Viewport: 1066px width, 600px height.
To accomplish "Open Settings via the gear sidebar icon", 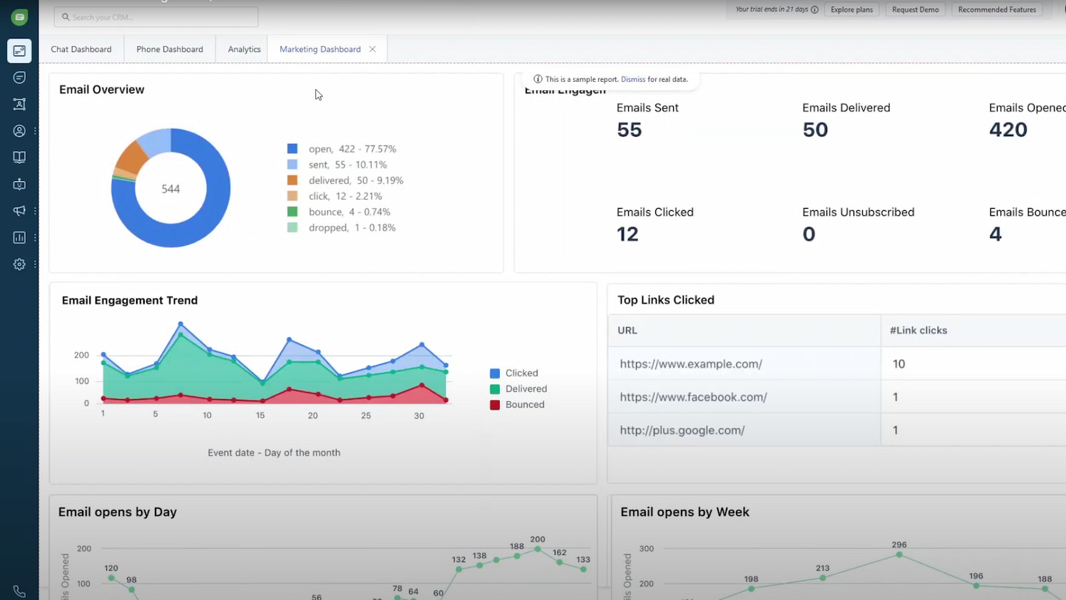I will click(x=19, y=264).
